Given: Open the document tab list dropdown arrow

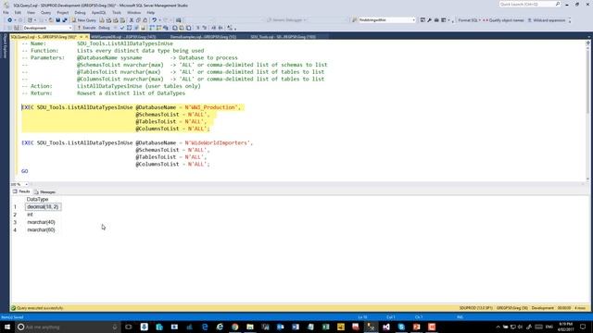Looking at the screenshot, I should point(589,37).
